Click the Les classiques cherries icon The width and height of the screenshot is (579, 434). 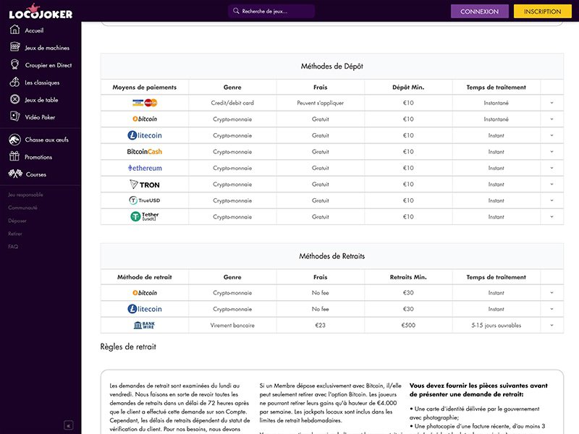14,82
